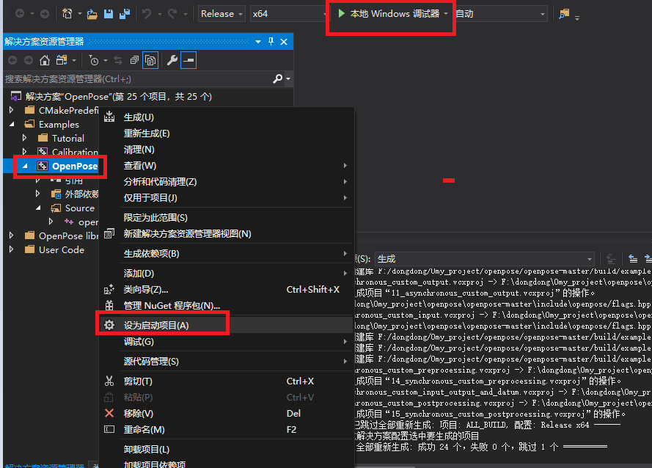Click the switch views icon in Solution Explorer
Image resolution: width=652 pixels, height=468 pixels.
[62, 60]
